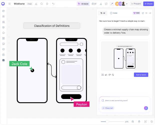The image size is (155, 125).
Task: Add a collaborator with plus icon
Action: point(127,4)
